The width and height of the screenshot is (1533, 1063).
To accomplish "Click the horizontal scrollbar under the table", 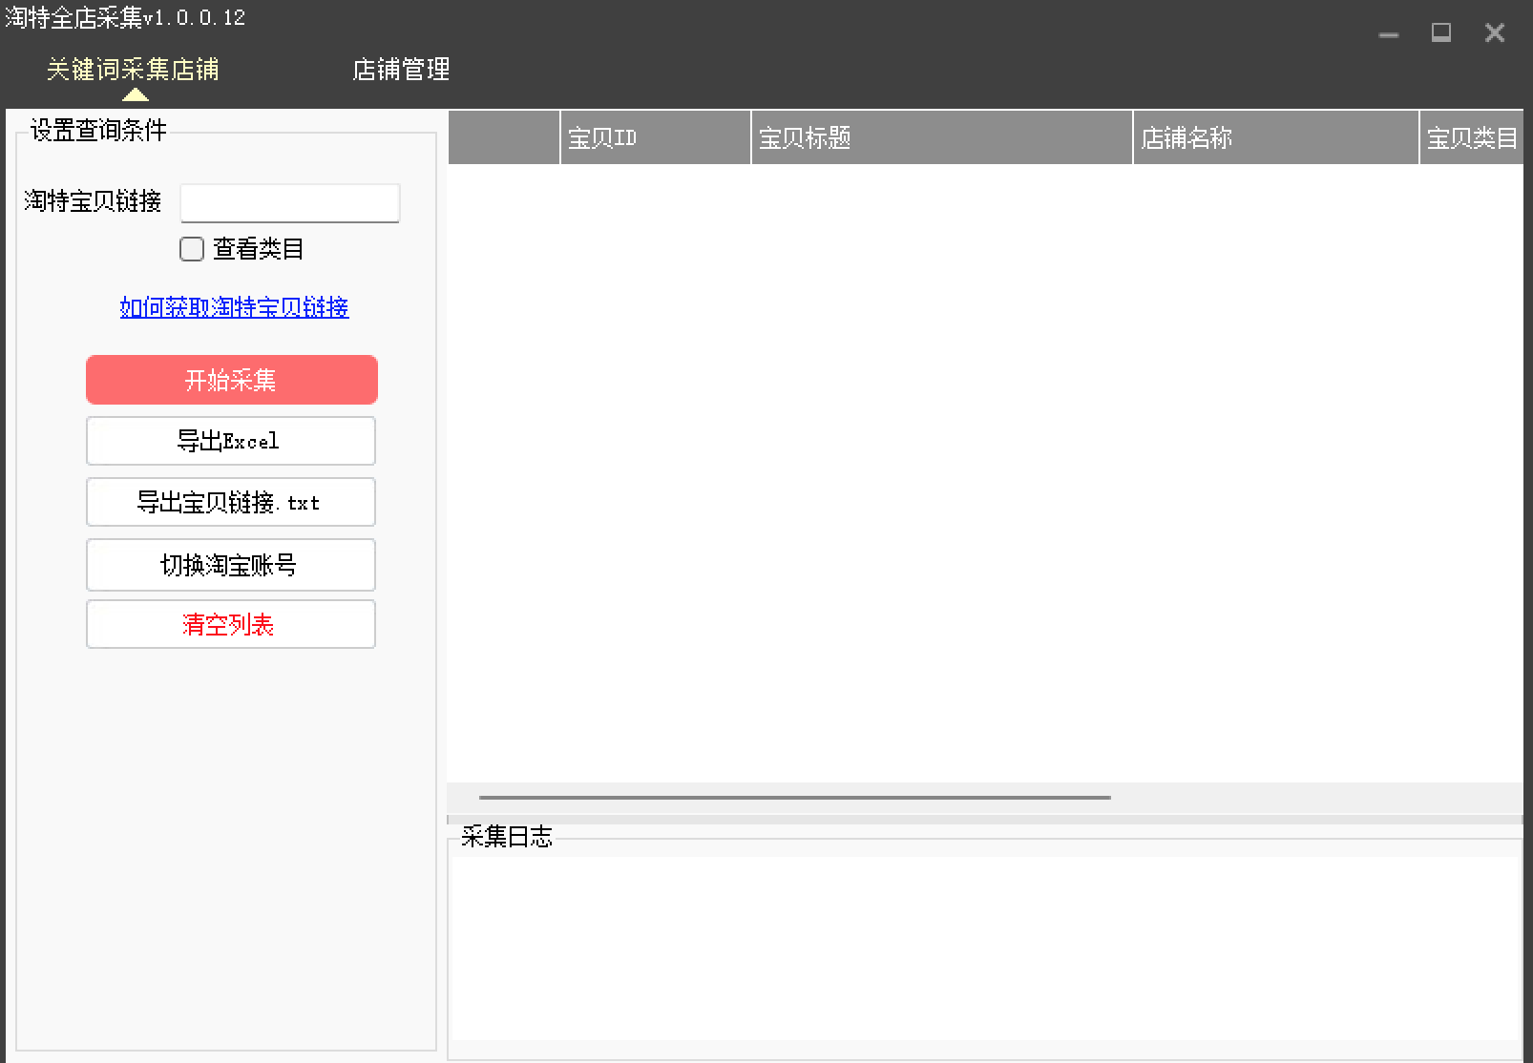I will coord(795,797).
